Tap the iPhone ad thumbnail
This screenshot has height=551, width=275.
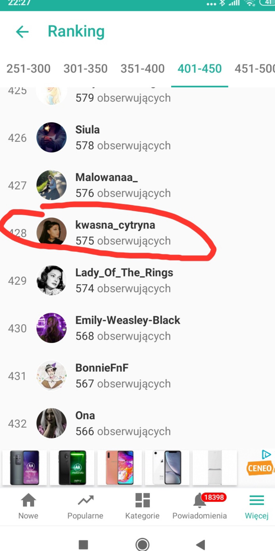point(167,468)
